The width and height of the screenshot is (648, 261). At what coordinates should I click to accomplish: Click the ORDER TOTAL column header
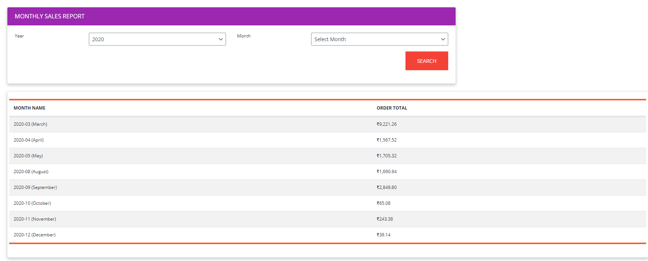click(x=392, y=108)
